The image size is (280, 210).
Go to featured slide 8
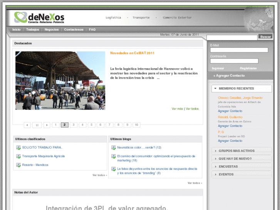coord(118,125)
